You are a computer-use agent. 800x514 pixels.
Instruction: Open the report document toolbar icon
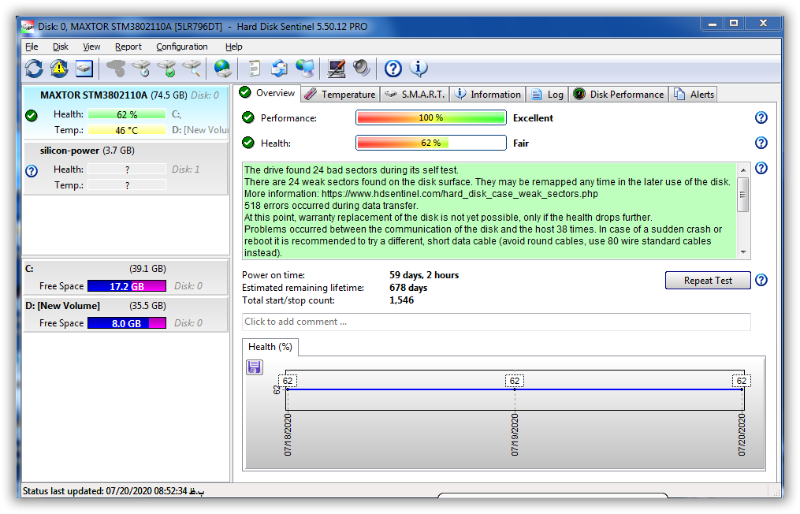coord(254,69)
